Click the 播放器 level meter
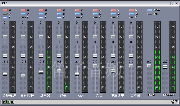180x106 pixels. click(49, 57)
